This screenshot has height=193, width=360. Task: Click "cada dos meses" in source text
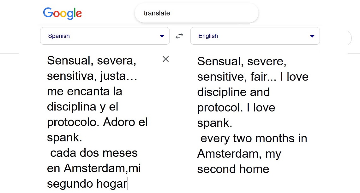coord(94,153)
